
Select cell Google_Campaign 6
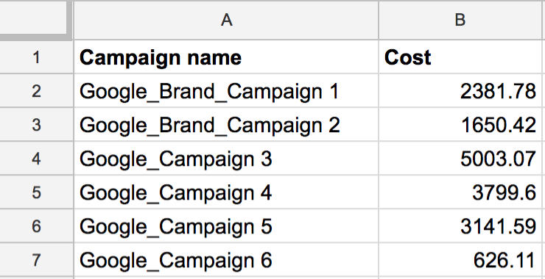(x=226, y=260)
